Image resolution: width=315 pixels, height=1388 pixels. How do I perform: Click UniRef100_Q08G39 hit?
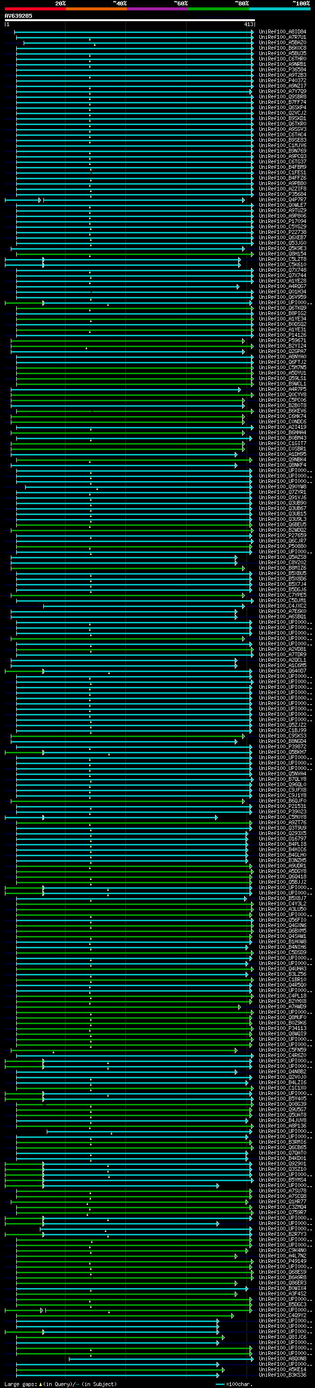click(282, 1104)
